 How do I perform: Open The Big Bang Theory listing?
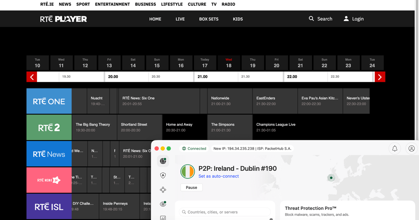95,128
